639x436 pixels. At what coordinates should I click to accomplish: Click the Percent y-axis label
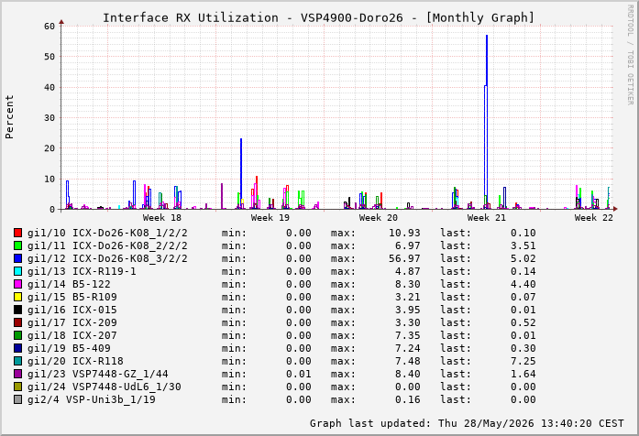pos(9,117)
